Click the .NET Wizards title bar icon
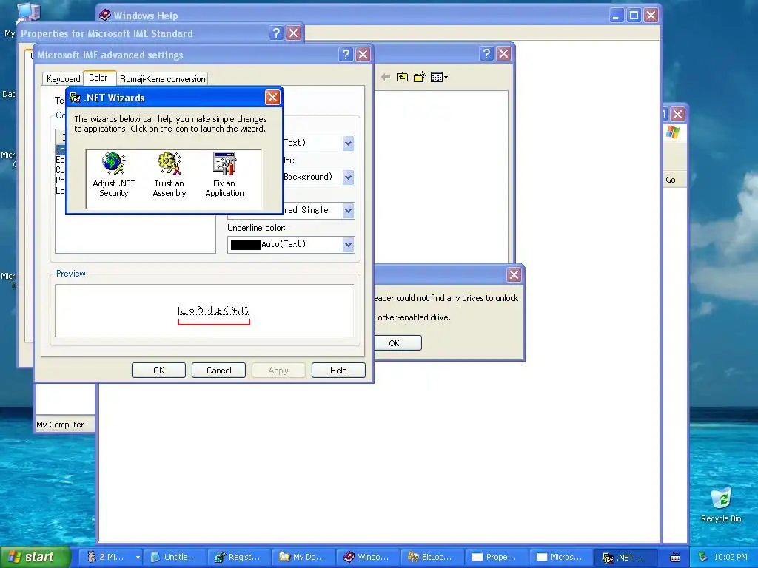 (x=75, y=98)
